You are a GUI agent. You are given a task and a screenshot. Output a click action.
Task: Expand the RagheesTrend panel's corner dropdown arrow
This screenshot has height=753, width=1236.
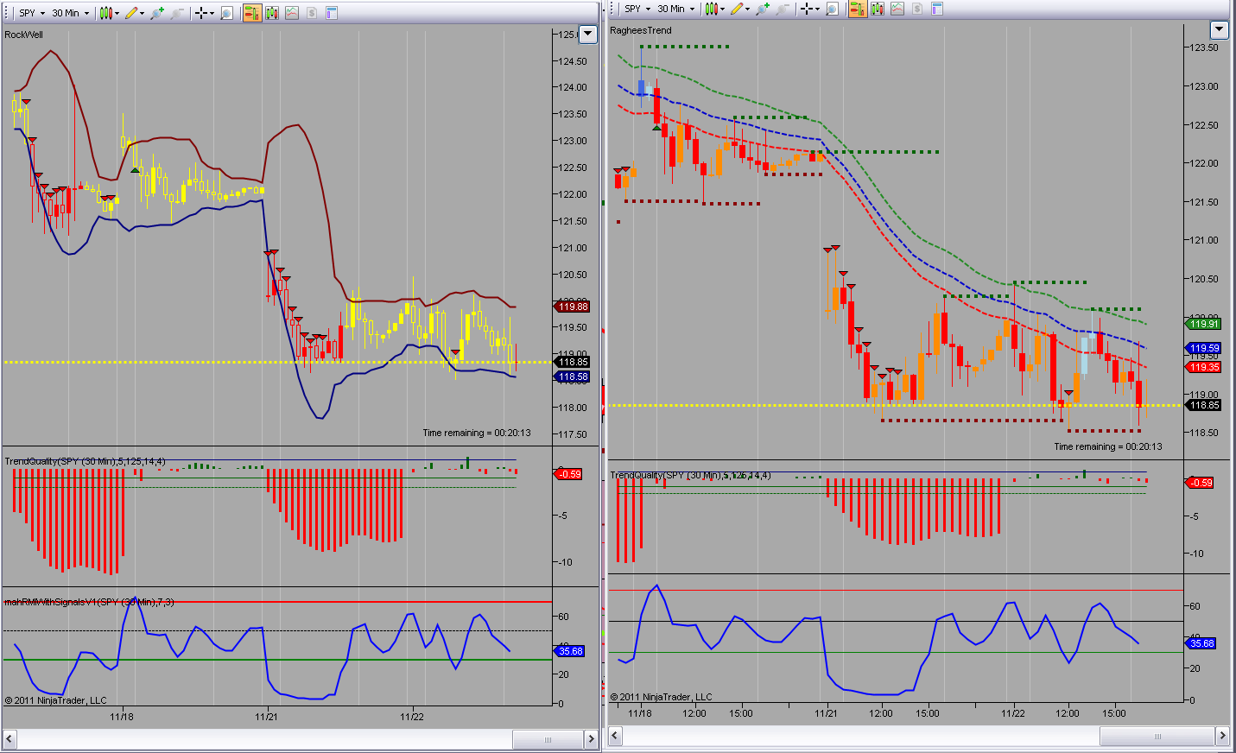1219,30
